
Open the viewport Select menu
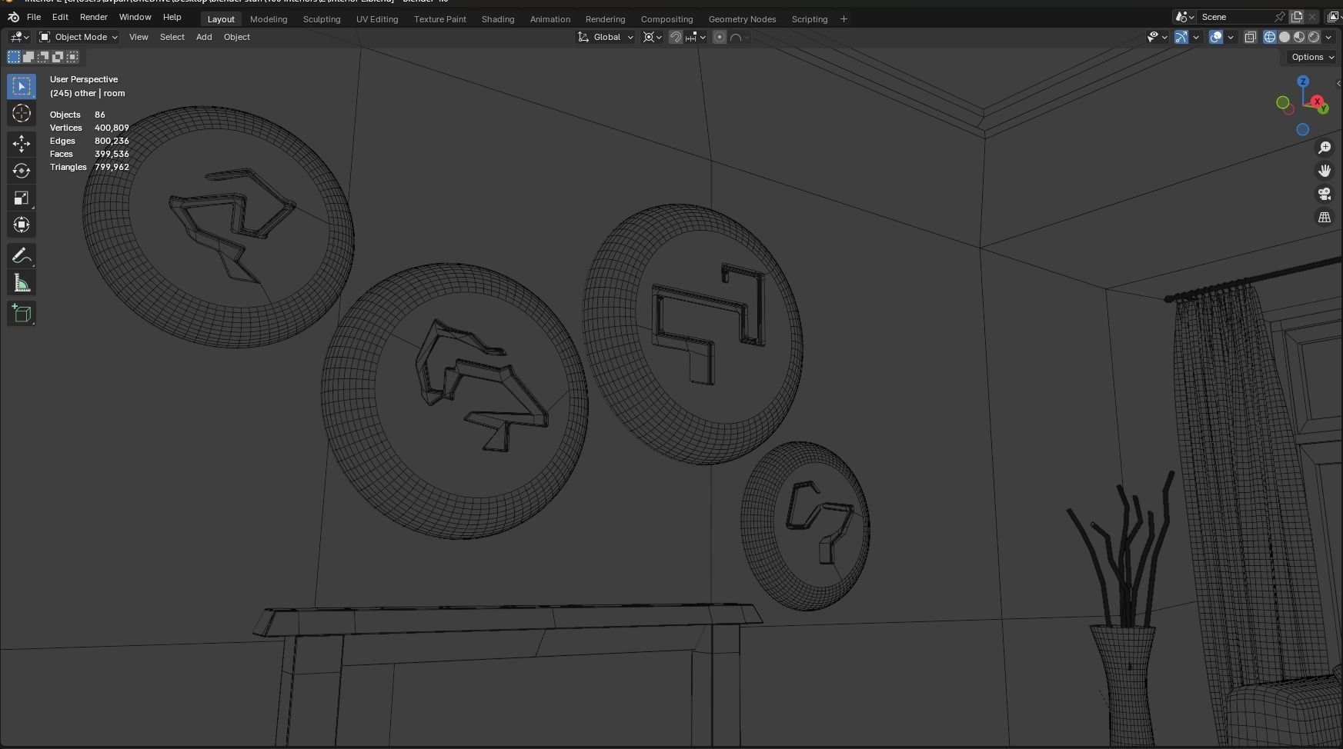pos(172,37)
